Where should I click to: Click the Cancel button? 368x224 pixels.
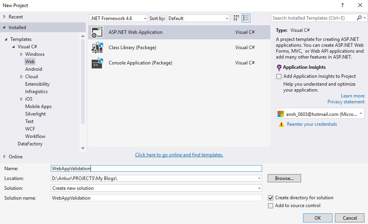tap(350, 218)
